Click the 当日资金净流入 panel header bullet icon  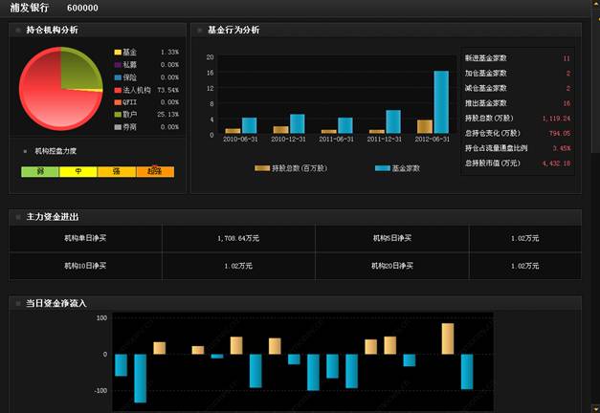tap(17, 304)
